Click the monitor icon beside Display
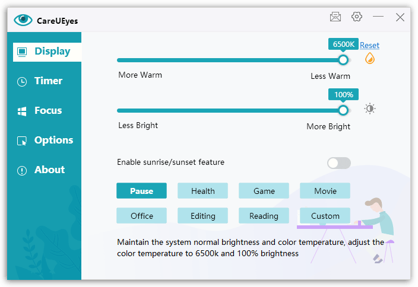 pyautogui.click(x=22, y=52)
